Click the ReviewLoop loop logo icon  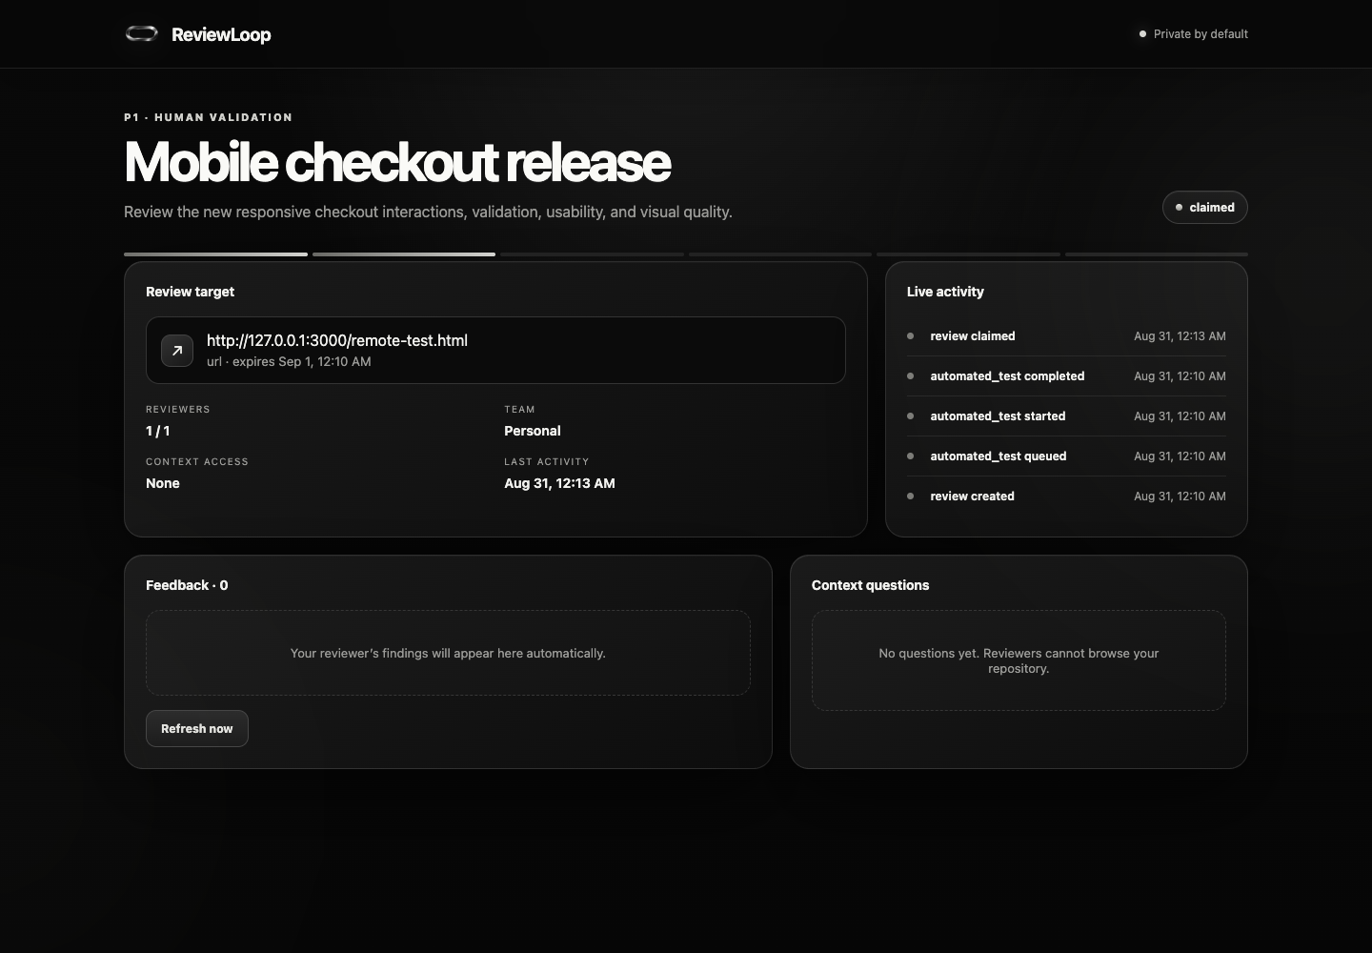click(x=141, y=34)
